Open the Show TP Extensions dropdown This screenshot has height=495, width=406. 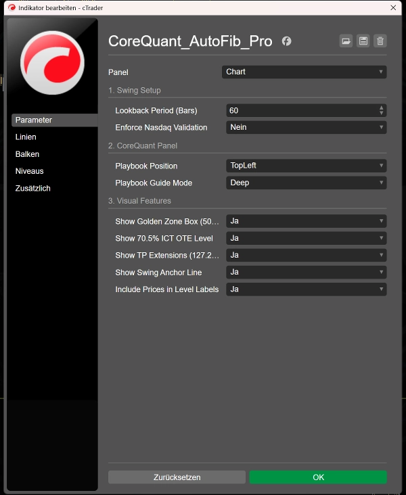click(x=306, y=255)
